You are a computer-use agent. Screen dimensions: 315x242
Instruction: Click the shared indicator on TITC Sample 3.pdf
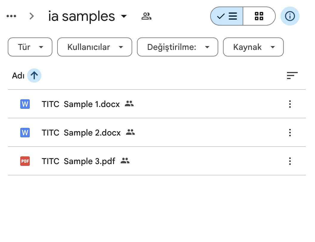(x=125, y=161)
